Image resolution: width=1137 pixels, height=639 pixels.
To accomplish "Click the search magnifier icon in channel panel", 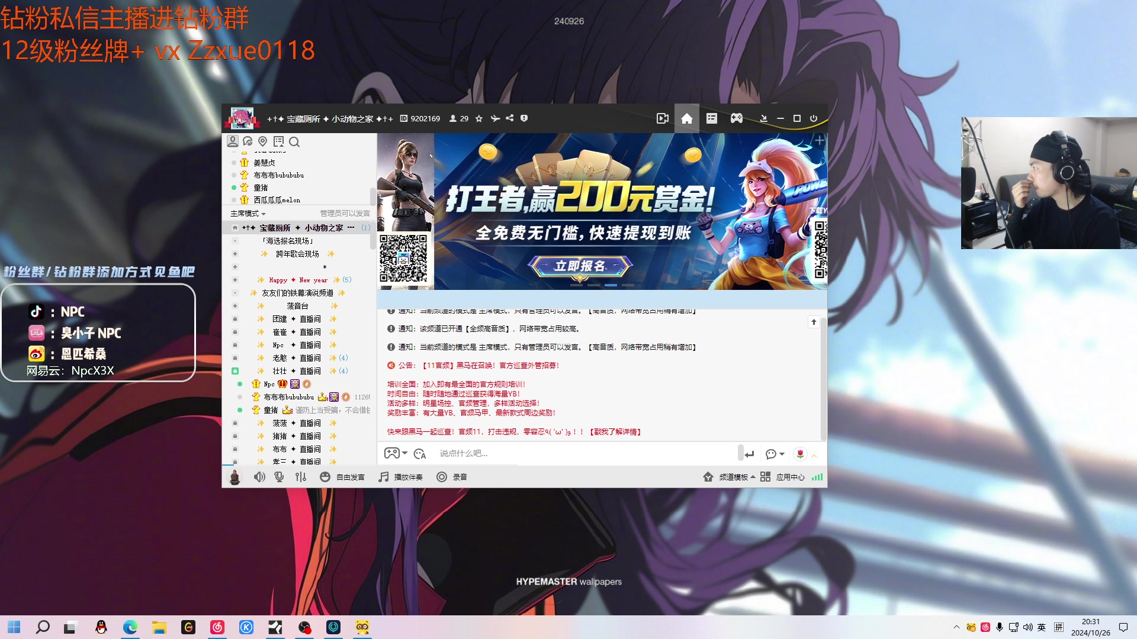I will 294,141.
